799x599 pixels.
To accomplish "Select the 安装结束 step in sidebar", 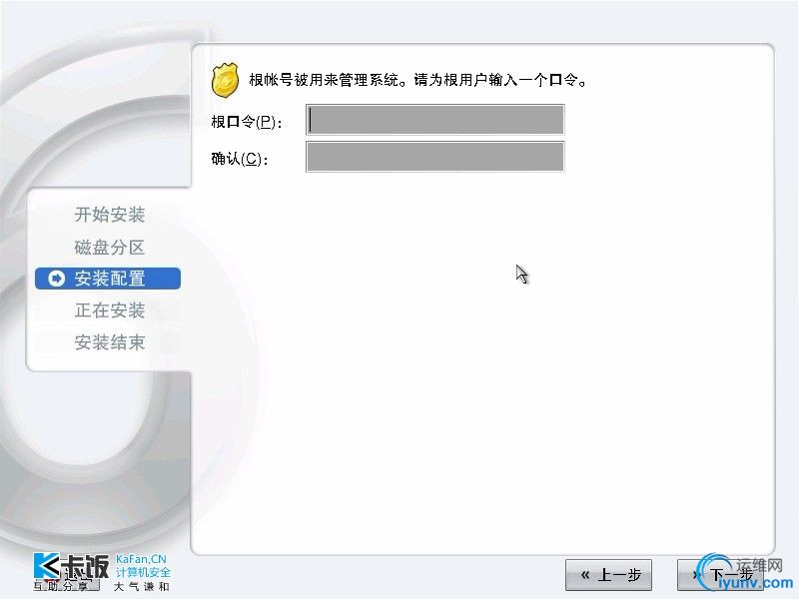I will pyautogui.click(x=110, y=342).
